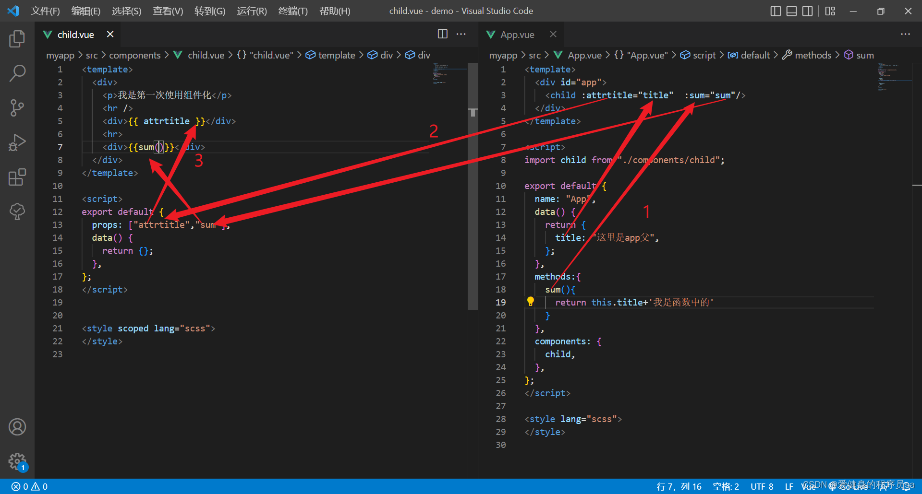922x494 pixels.
Task: Toggle the primary side bar
Action: pos(776,11)
